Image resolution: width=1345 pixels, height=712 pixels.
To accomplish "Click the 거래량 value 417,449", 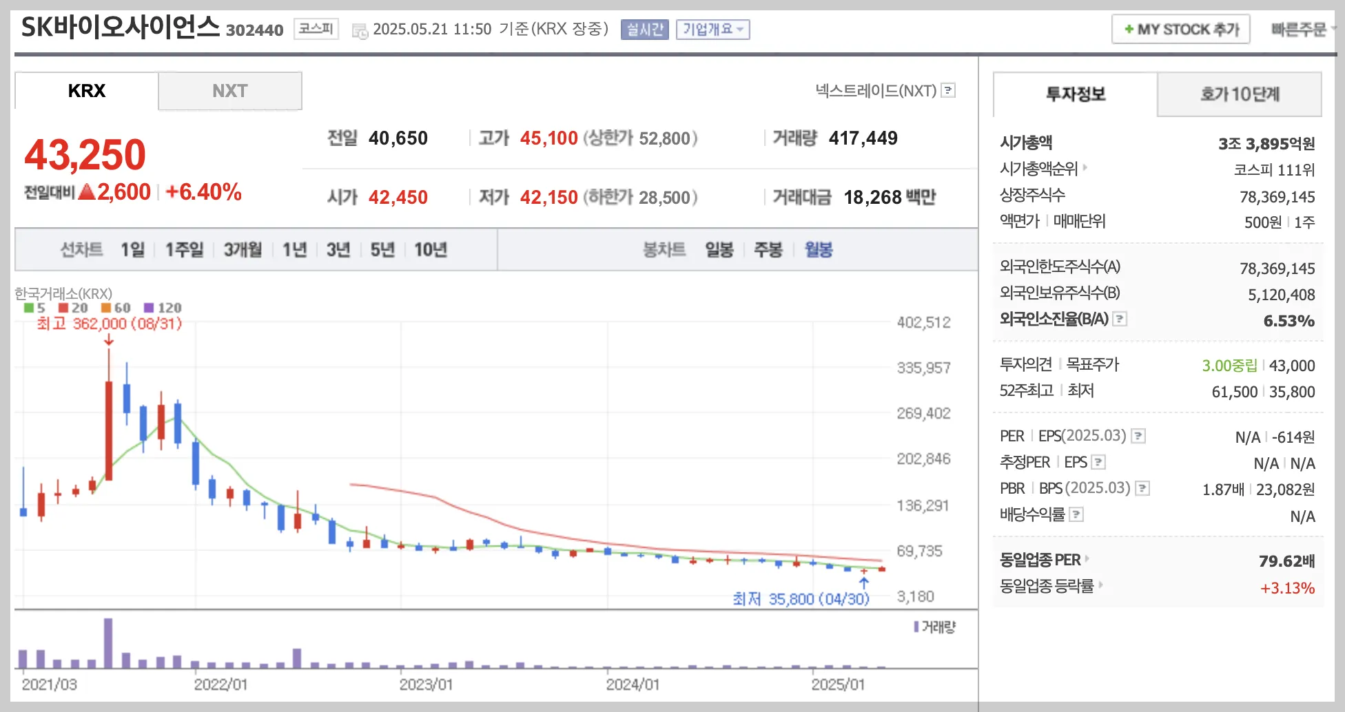I will pyautogui.click(x=863, y=138).
